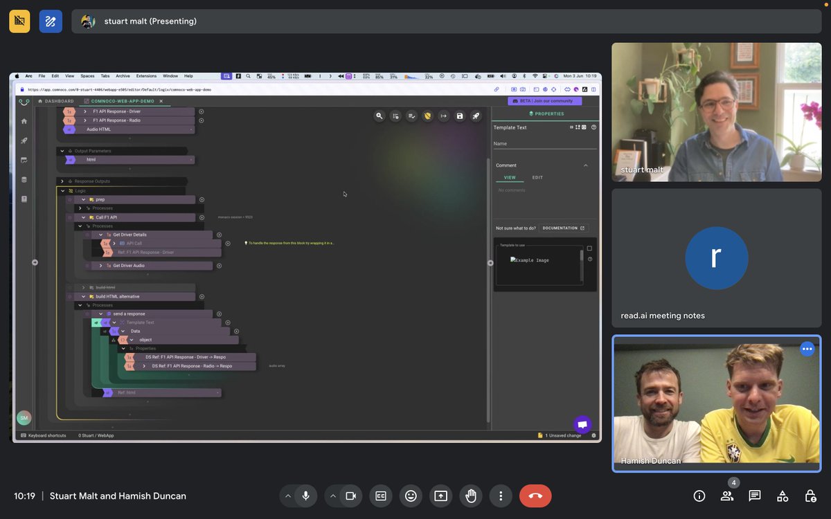This screenshot has height=519, width=831.
Task: Raise hand in the meeting
Action: coord(471,495)
